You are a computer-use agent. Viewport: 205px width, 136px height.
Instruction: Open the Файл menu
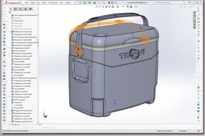(27, 3)
